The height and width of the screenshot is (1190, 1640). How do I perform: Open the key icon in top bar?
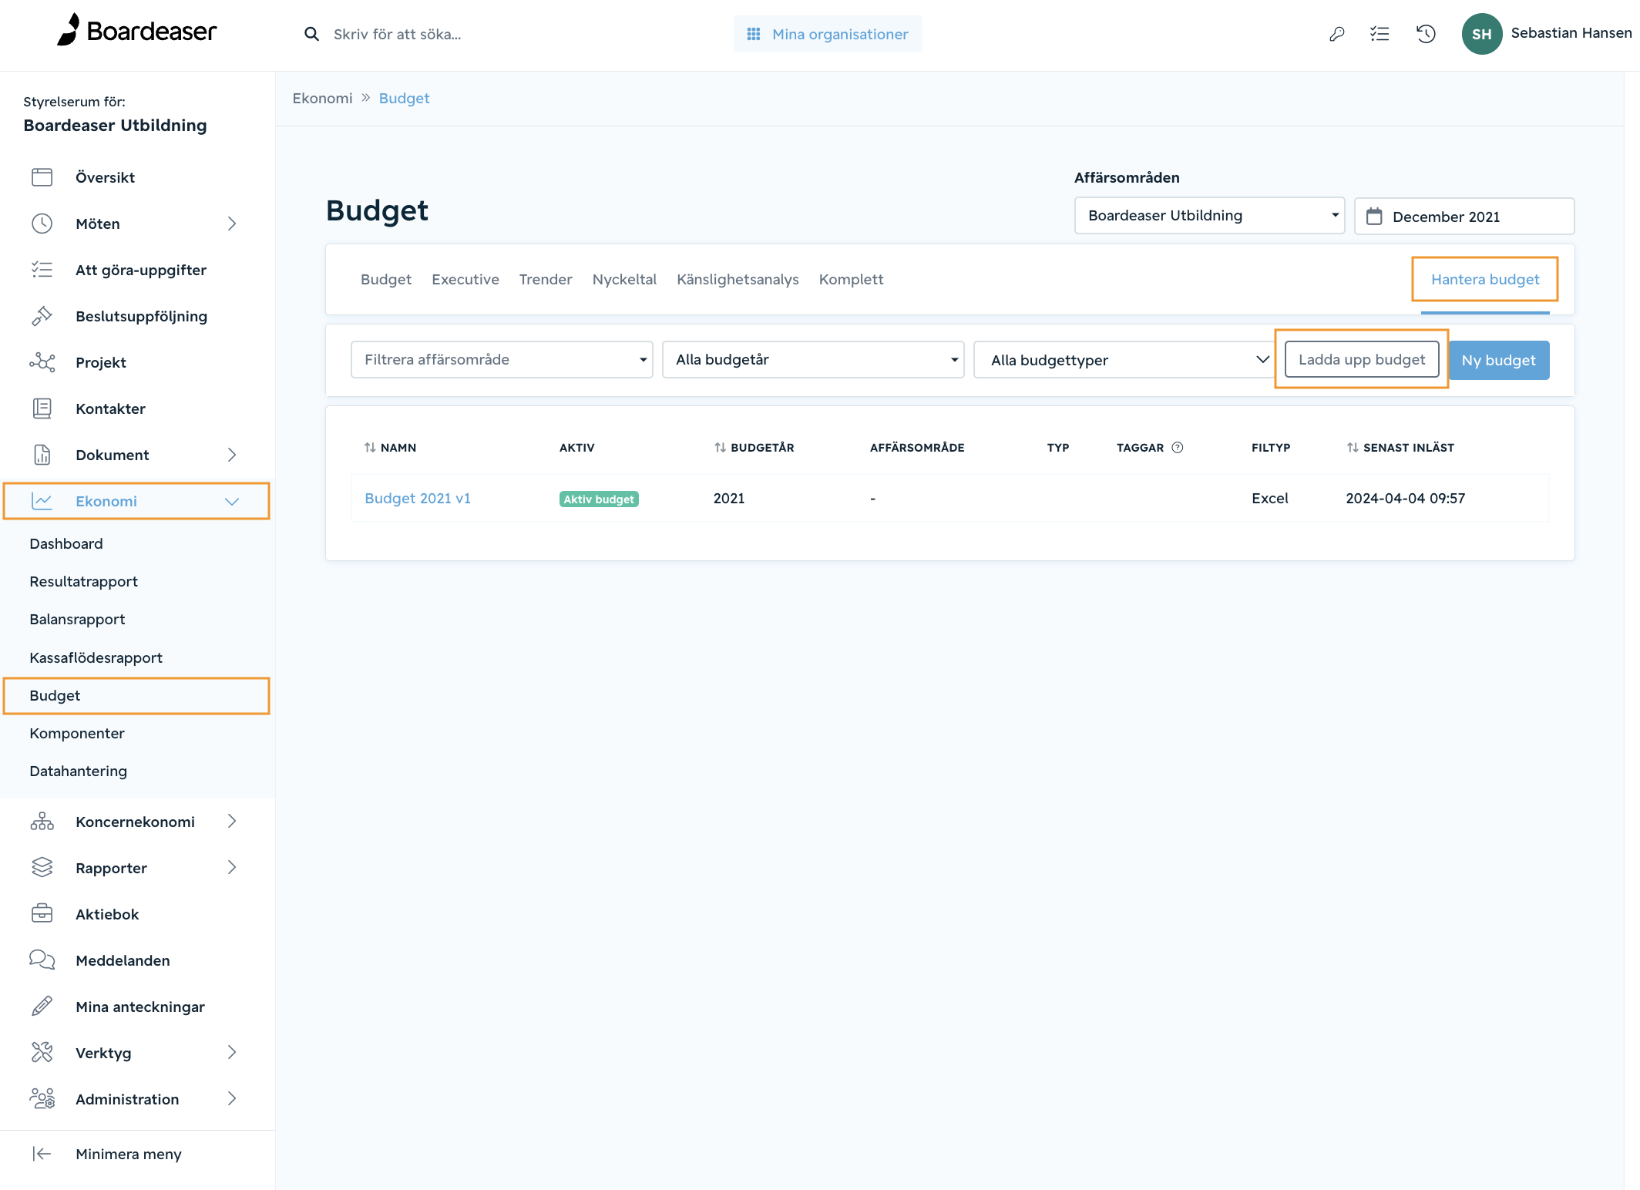[x=1337, y=34]
